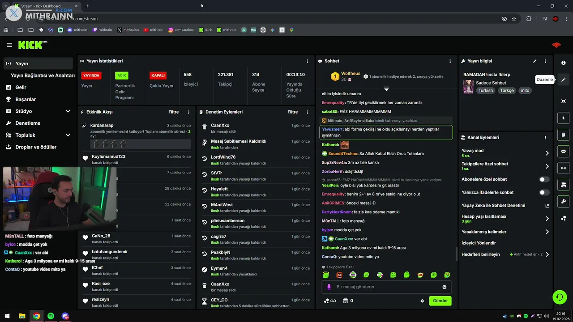Click the theater-mode frame icon in right rail
The height and width of the screenshot is (322, 573).
564,102
